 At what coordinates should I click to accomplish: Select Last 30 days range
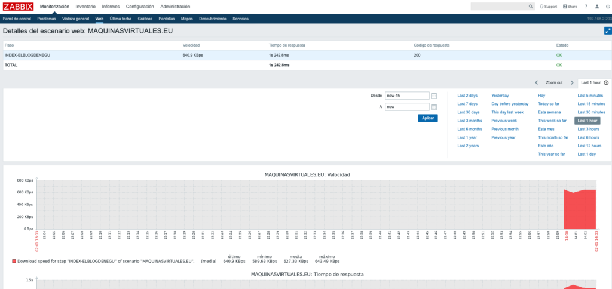(x=469, y=112)
